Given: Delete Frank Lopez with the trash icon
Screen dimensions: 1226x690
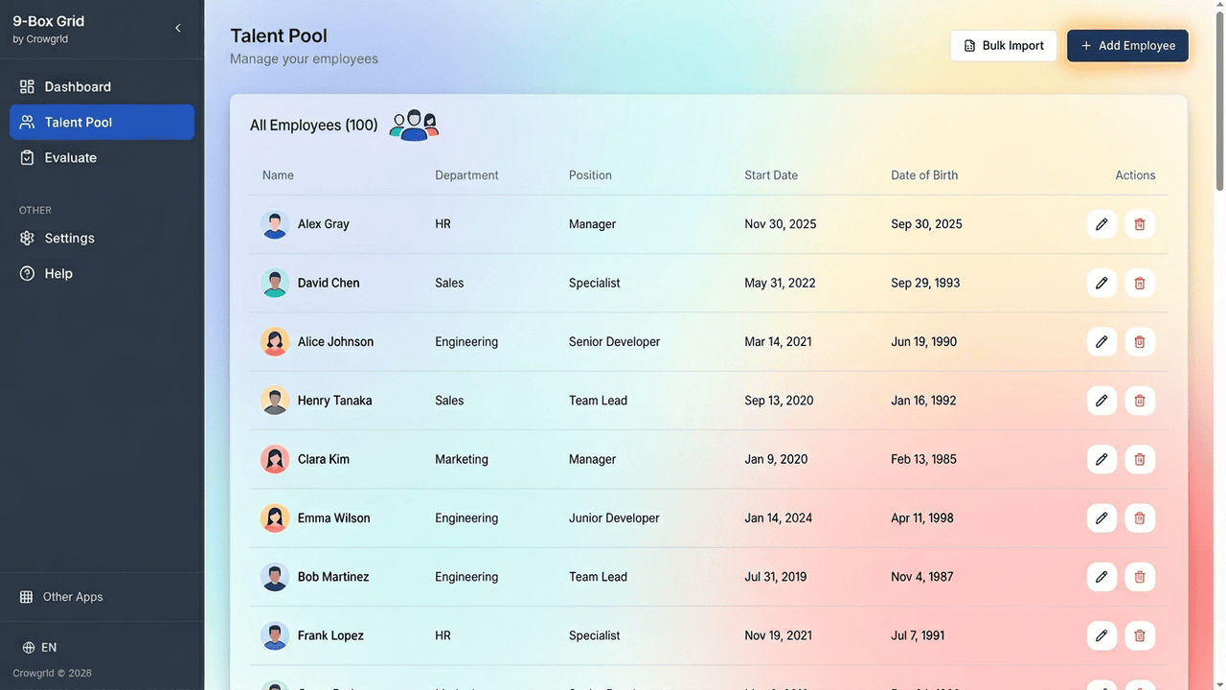Looking at the screenshot, I should point(1139,635).
